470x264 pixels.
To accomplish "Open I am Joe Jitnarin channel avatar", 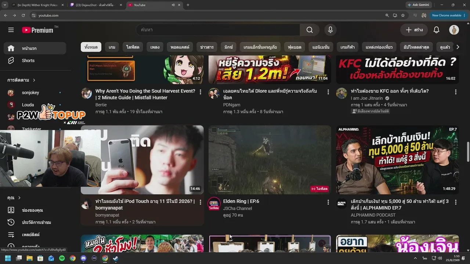I will tap(341, 93).
